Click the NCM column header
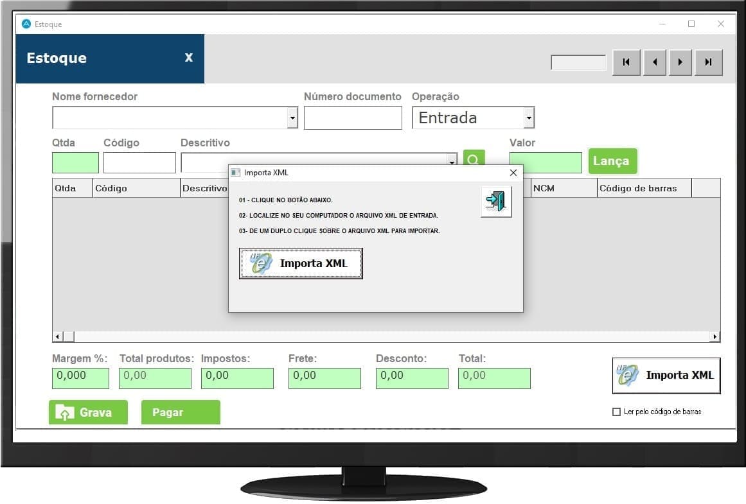The height and width of the screenshot is (504, 746). [x=544, y=188]
